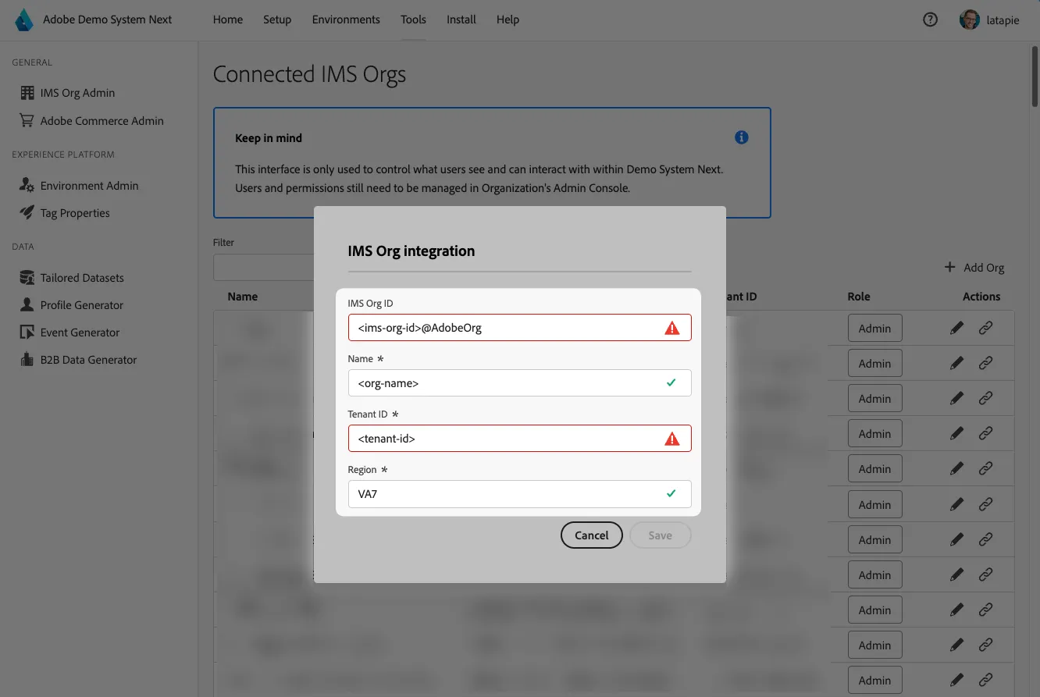Click the IMS Org integration dialog title
Viewport: 1040px width, 697px height.
click(411, 251)
